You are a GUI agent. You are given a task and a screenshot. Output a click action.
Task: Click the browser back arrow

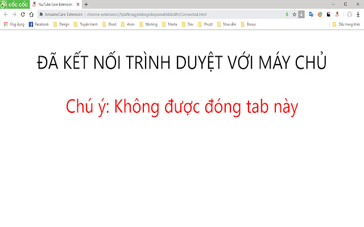click(x=6, y=14)
